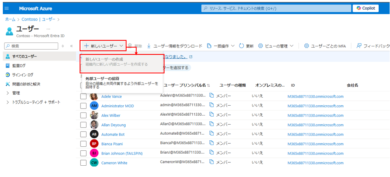The height and width of the screenshot is (177, 390).
Task: Check the Brian Johnson (TAILSPIN) row checkbox
Action: tap(83, 154)
